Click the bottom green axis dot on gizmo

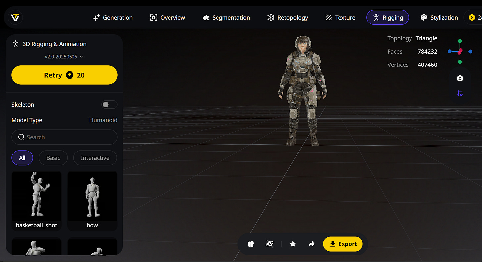pos(460,62)
